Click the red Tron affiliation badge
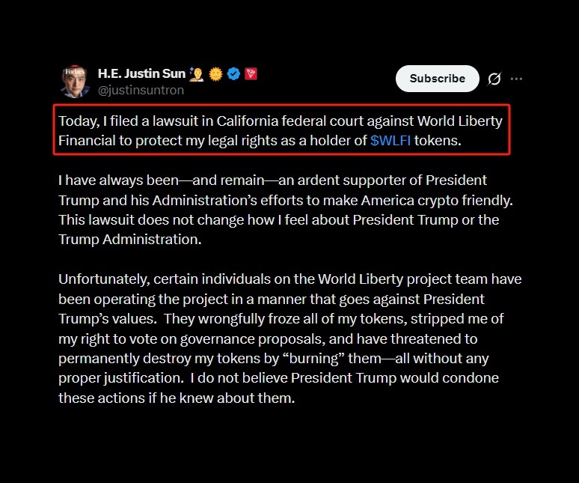 [x=251, y=74]
